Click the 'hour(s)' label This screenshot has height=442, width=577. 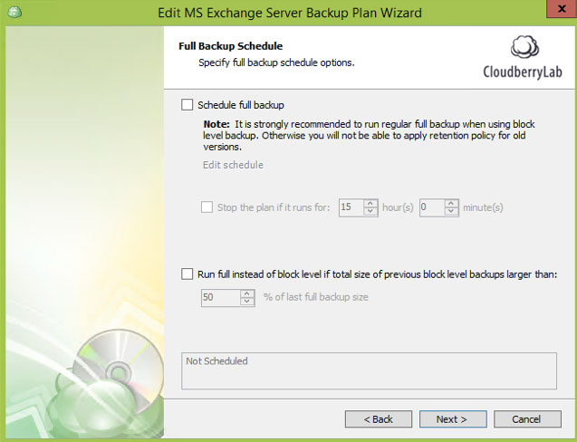(x=398, y=207)
